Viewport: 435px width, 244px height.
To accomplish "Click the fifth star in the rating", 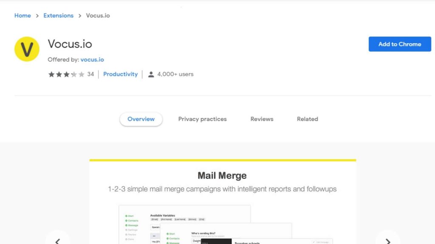I will (x=82, y=74).
